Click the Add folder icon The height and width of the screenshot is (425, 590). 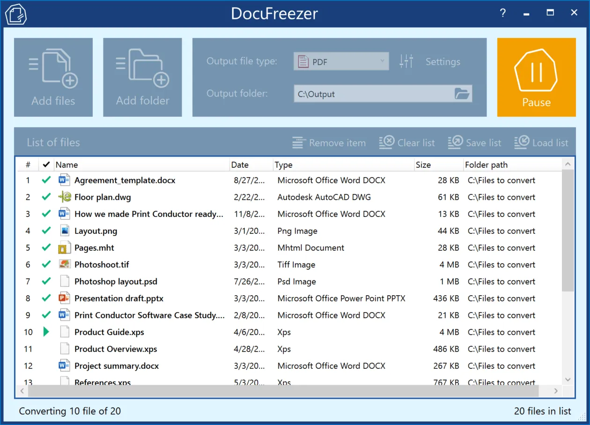click(x=142, y=69)
